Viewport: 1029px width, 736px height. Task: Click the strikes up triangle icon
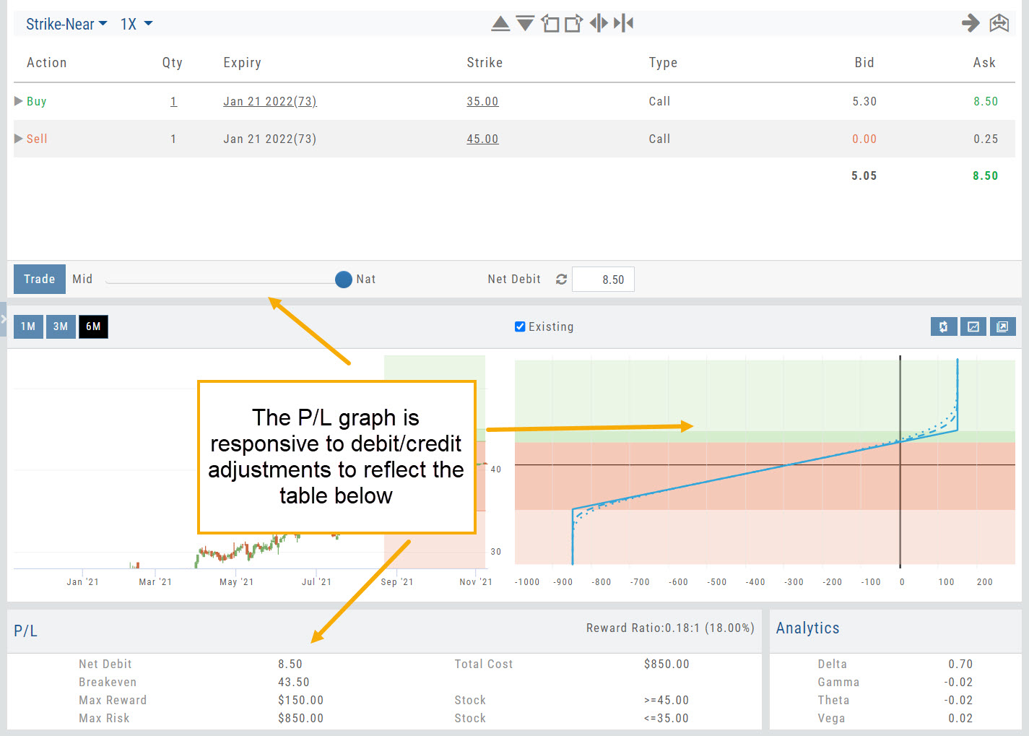click(500, 24)
